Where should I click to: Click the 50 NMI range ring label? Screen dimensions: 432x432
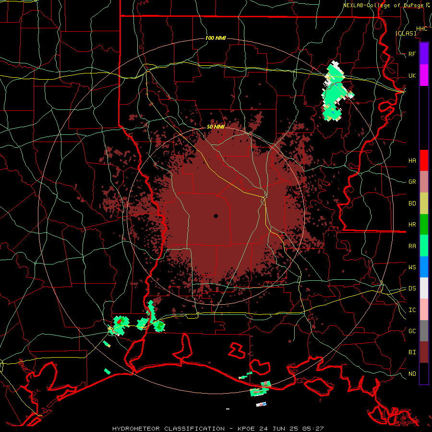click(x=216, y=127)
